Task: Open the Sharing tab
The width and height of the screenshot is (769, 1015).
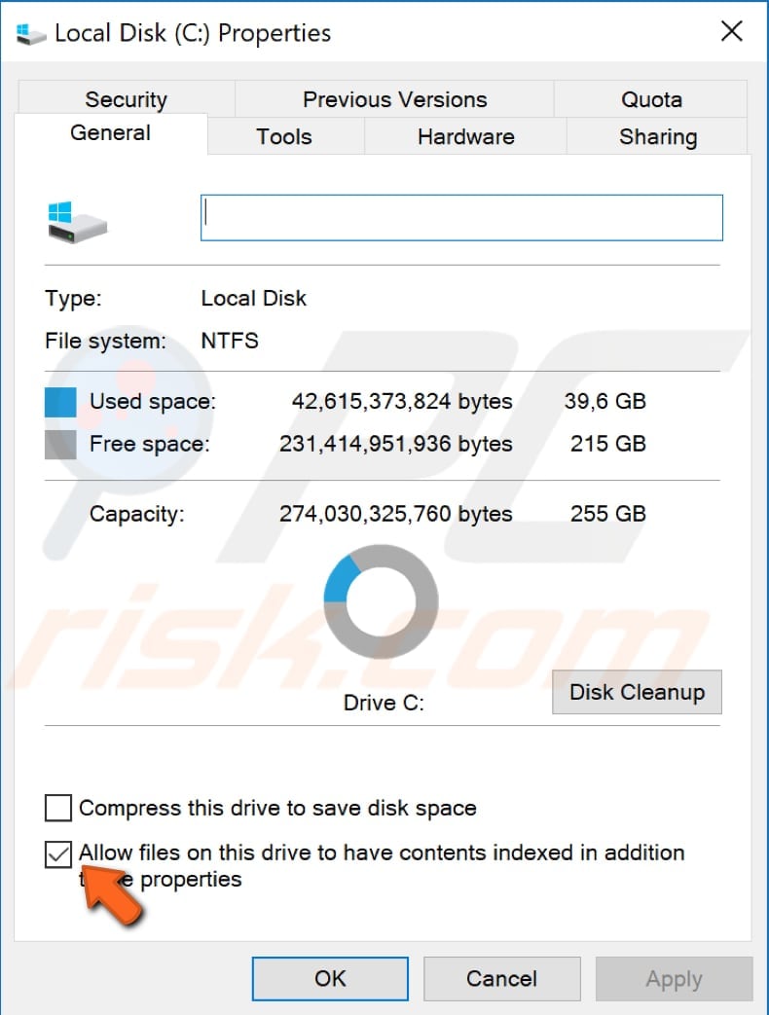Action: pos(658,136)
